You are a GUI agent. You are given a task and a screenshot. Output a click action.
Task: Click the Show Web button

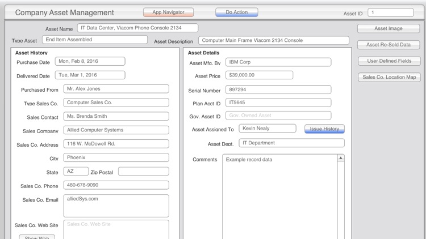pyautogui.click(x=36, y=236)
